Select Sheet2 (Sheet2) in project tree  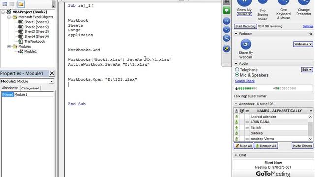click(x=36, y=27)
